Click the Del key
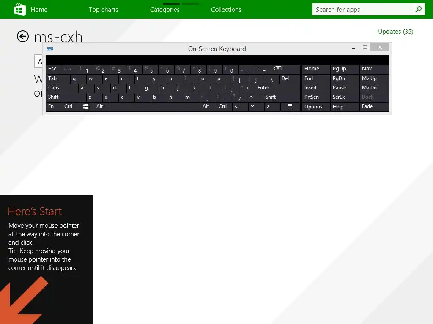 pyautogui.click(x=289, y=79)
